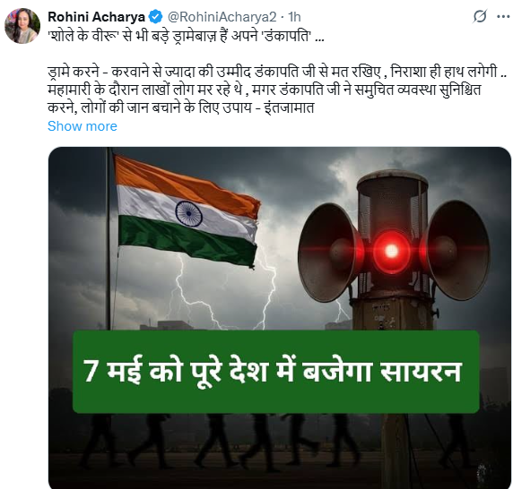Click the Indian tricolor flag in image

pyautogui.click(x=187, y=210)
